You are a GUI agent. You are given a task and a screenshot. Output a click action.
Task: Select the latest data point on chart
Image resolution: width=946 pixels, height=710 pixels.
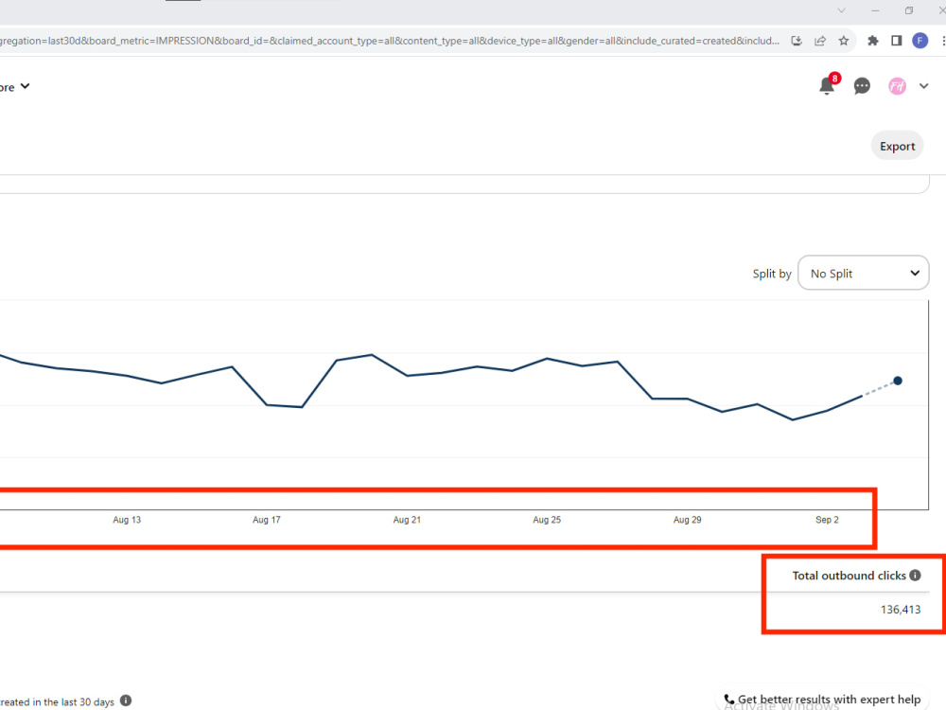(898, 381)
